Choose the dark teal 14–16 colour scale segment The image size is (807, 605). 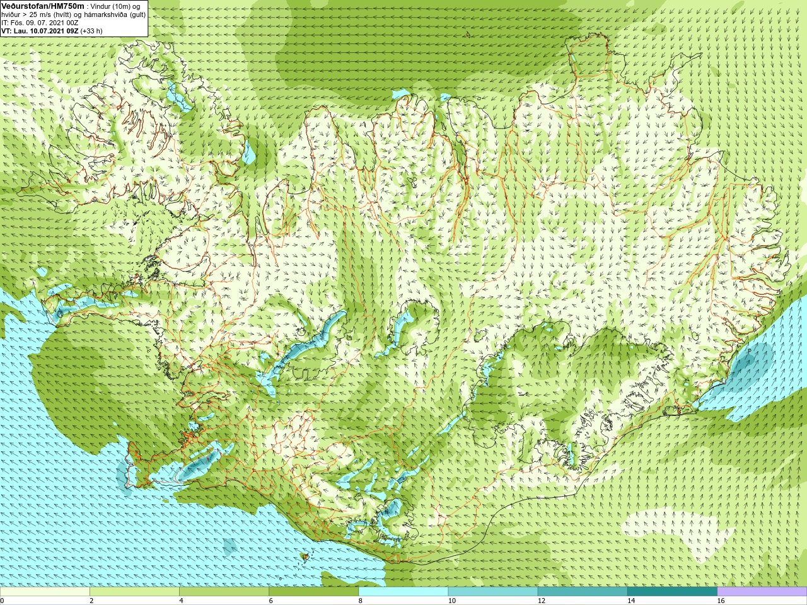click(x=672, y=592)
